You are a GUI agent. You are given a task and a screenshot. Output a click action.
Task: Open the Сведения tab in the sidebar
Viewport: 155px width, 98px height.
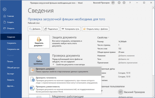tap(11, 37)
